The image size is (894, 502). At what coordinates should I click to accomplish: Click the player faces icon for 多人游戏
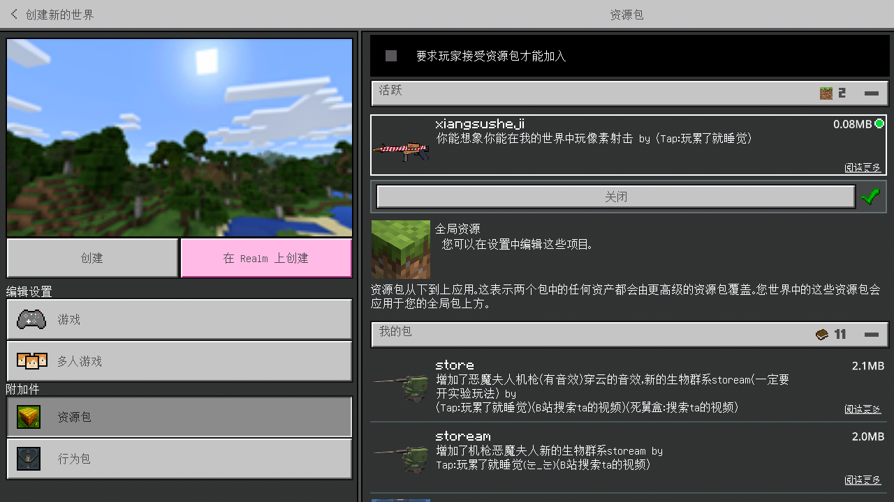click(x=31, y=361)
